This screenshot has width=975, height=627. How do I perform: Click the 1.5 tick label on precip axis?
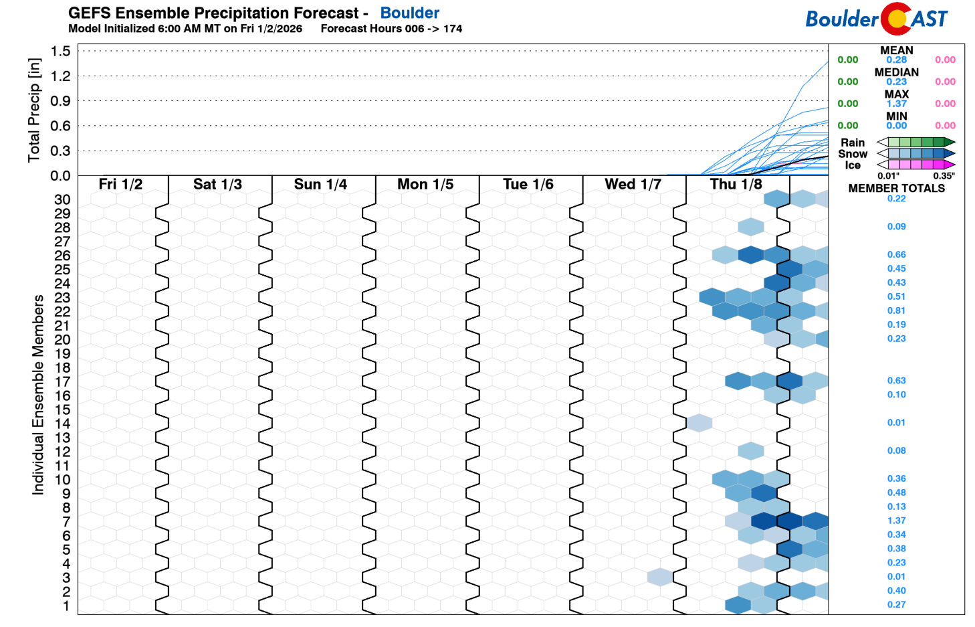click(x=60, y=52)
